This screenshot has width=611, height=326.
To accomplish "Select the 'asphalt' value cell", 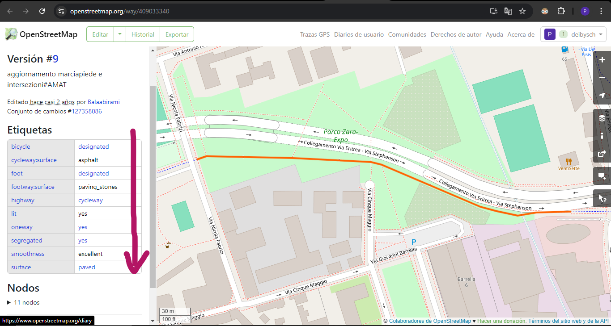I will tap(108, 160).
